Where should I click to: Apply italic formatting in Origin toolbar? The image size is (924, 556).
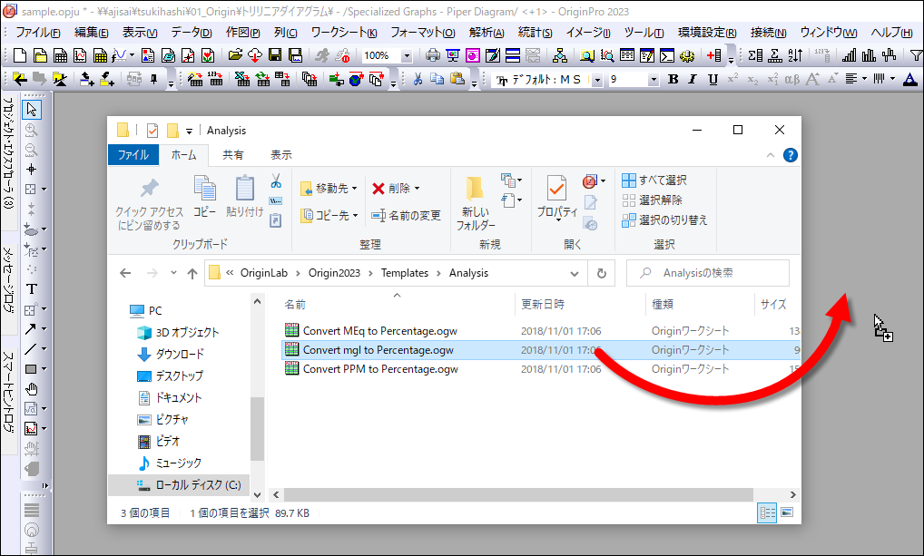(693, 79)
